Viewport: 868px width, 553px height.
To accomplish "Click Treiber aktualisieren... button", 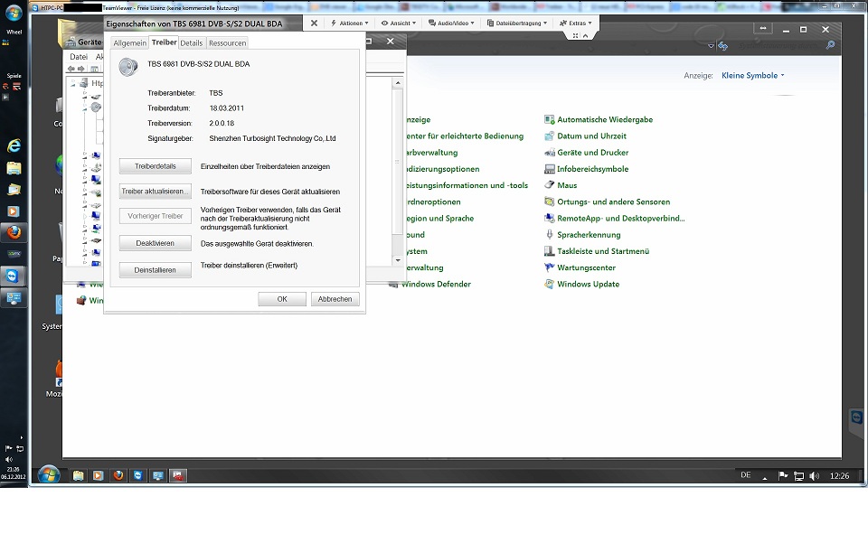I will tap(155, 191).
